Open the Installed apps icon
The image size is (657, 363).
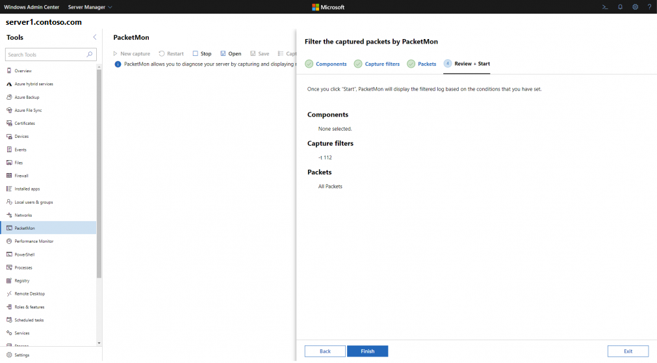point(9,189)
